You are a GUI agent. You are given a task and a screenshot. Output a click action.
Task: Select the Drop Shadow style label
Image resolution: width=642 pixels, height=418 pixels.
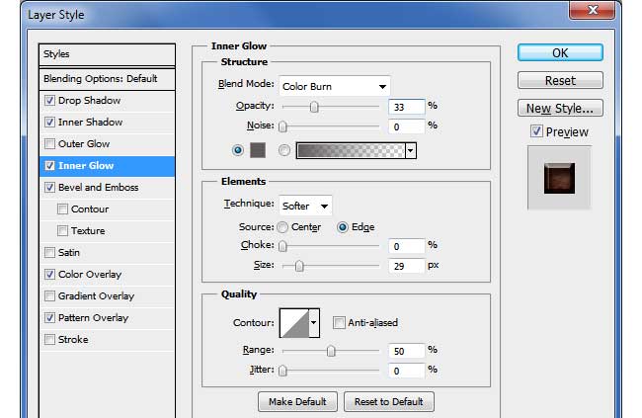[89, 101]
